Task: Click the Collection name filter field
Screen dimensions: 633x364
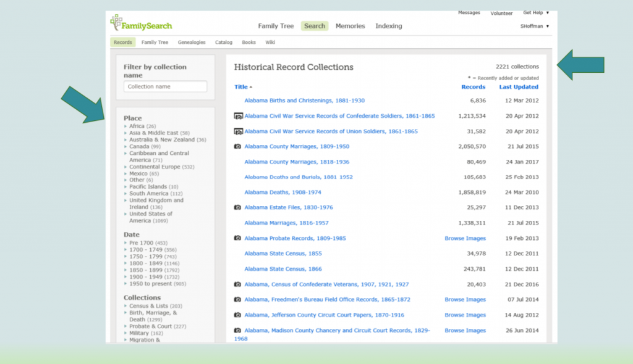Action: click(x=166, y=86)
